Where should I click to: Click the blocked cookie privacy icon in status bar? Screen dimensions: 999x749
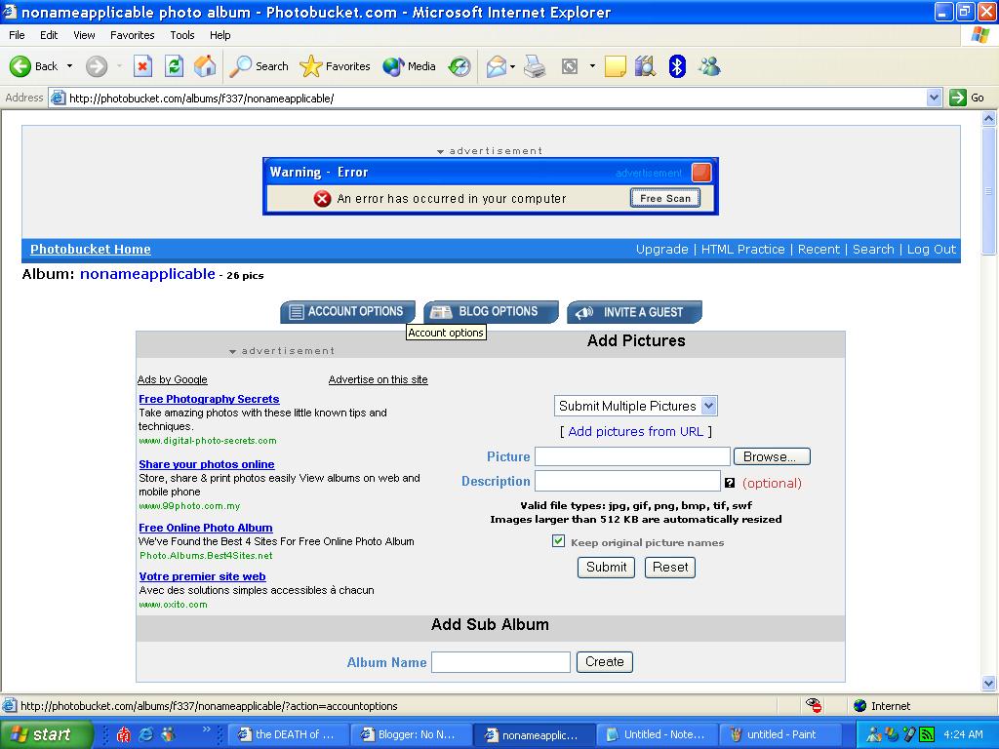pyautogui.click(x=814, y=705)
